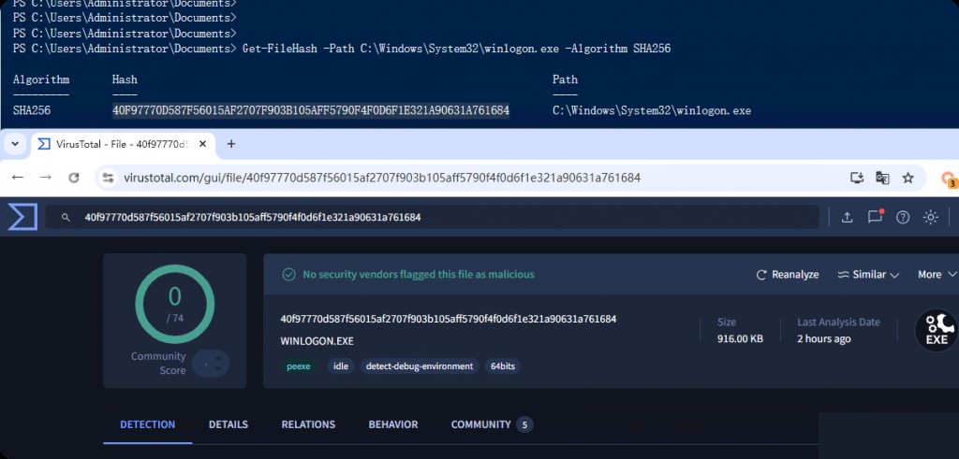
Task: Close the VirusTotal browser tab
Action: tap(203, 144)
